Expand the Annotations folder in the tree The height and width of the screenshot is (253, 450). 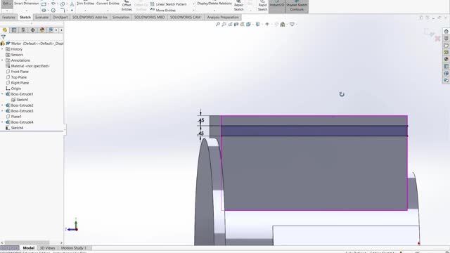point(2,60)
